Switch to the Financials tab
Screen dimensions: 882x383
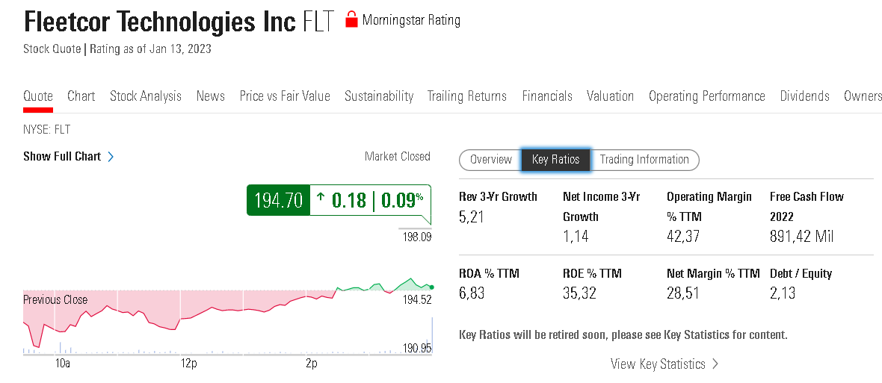546,96
